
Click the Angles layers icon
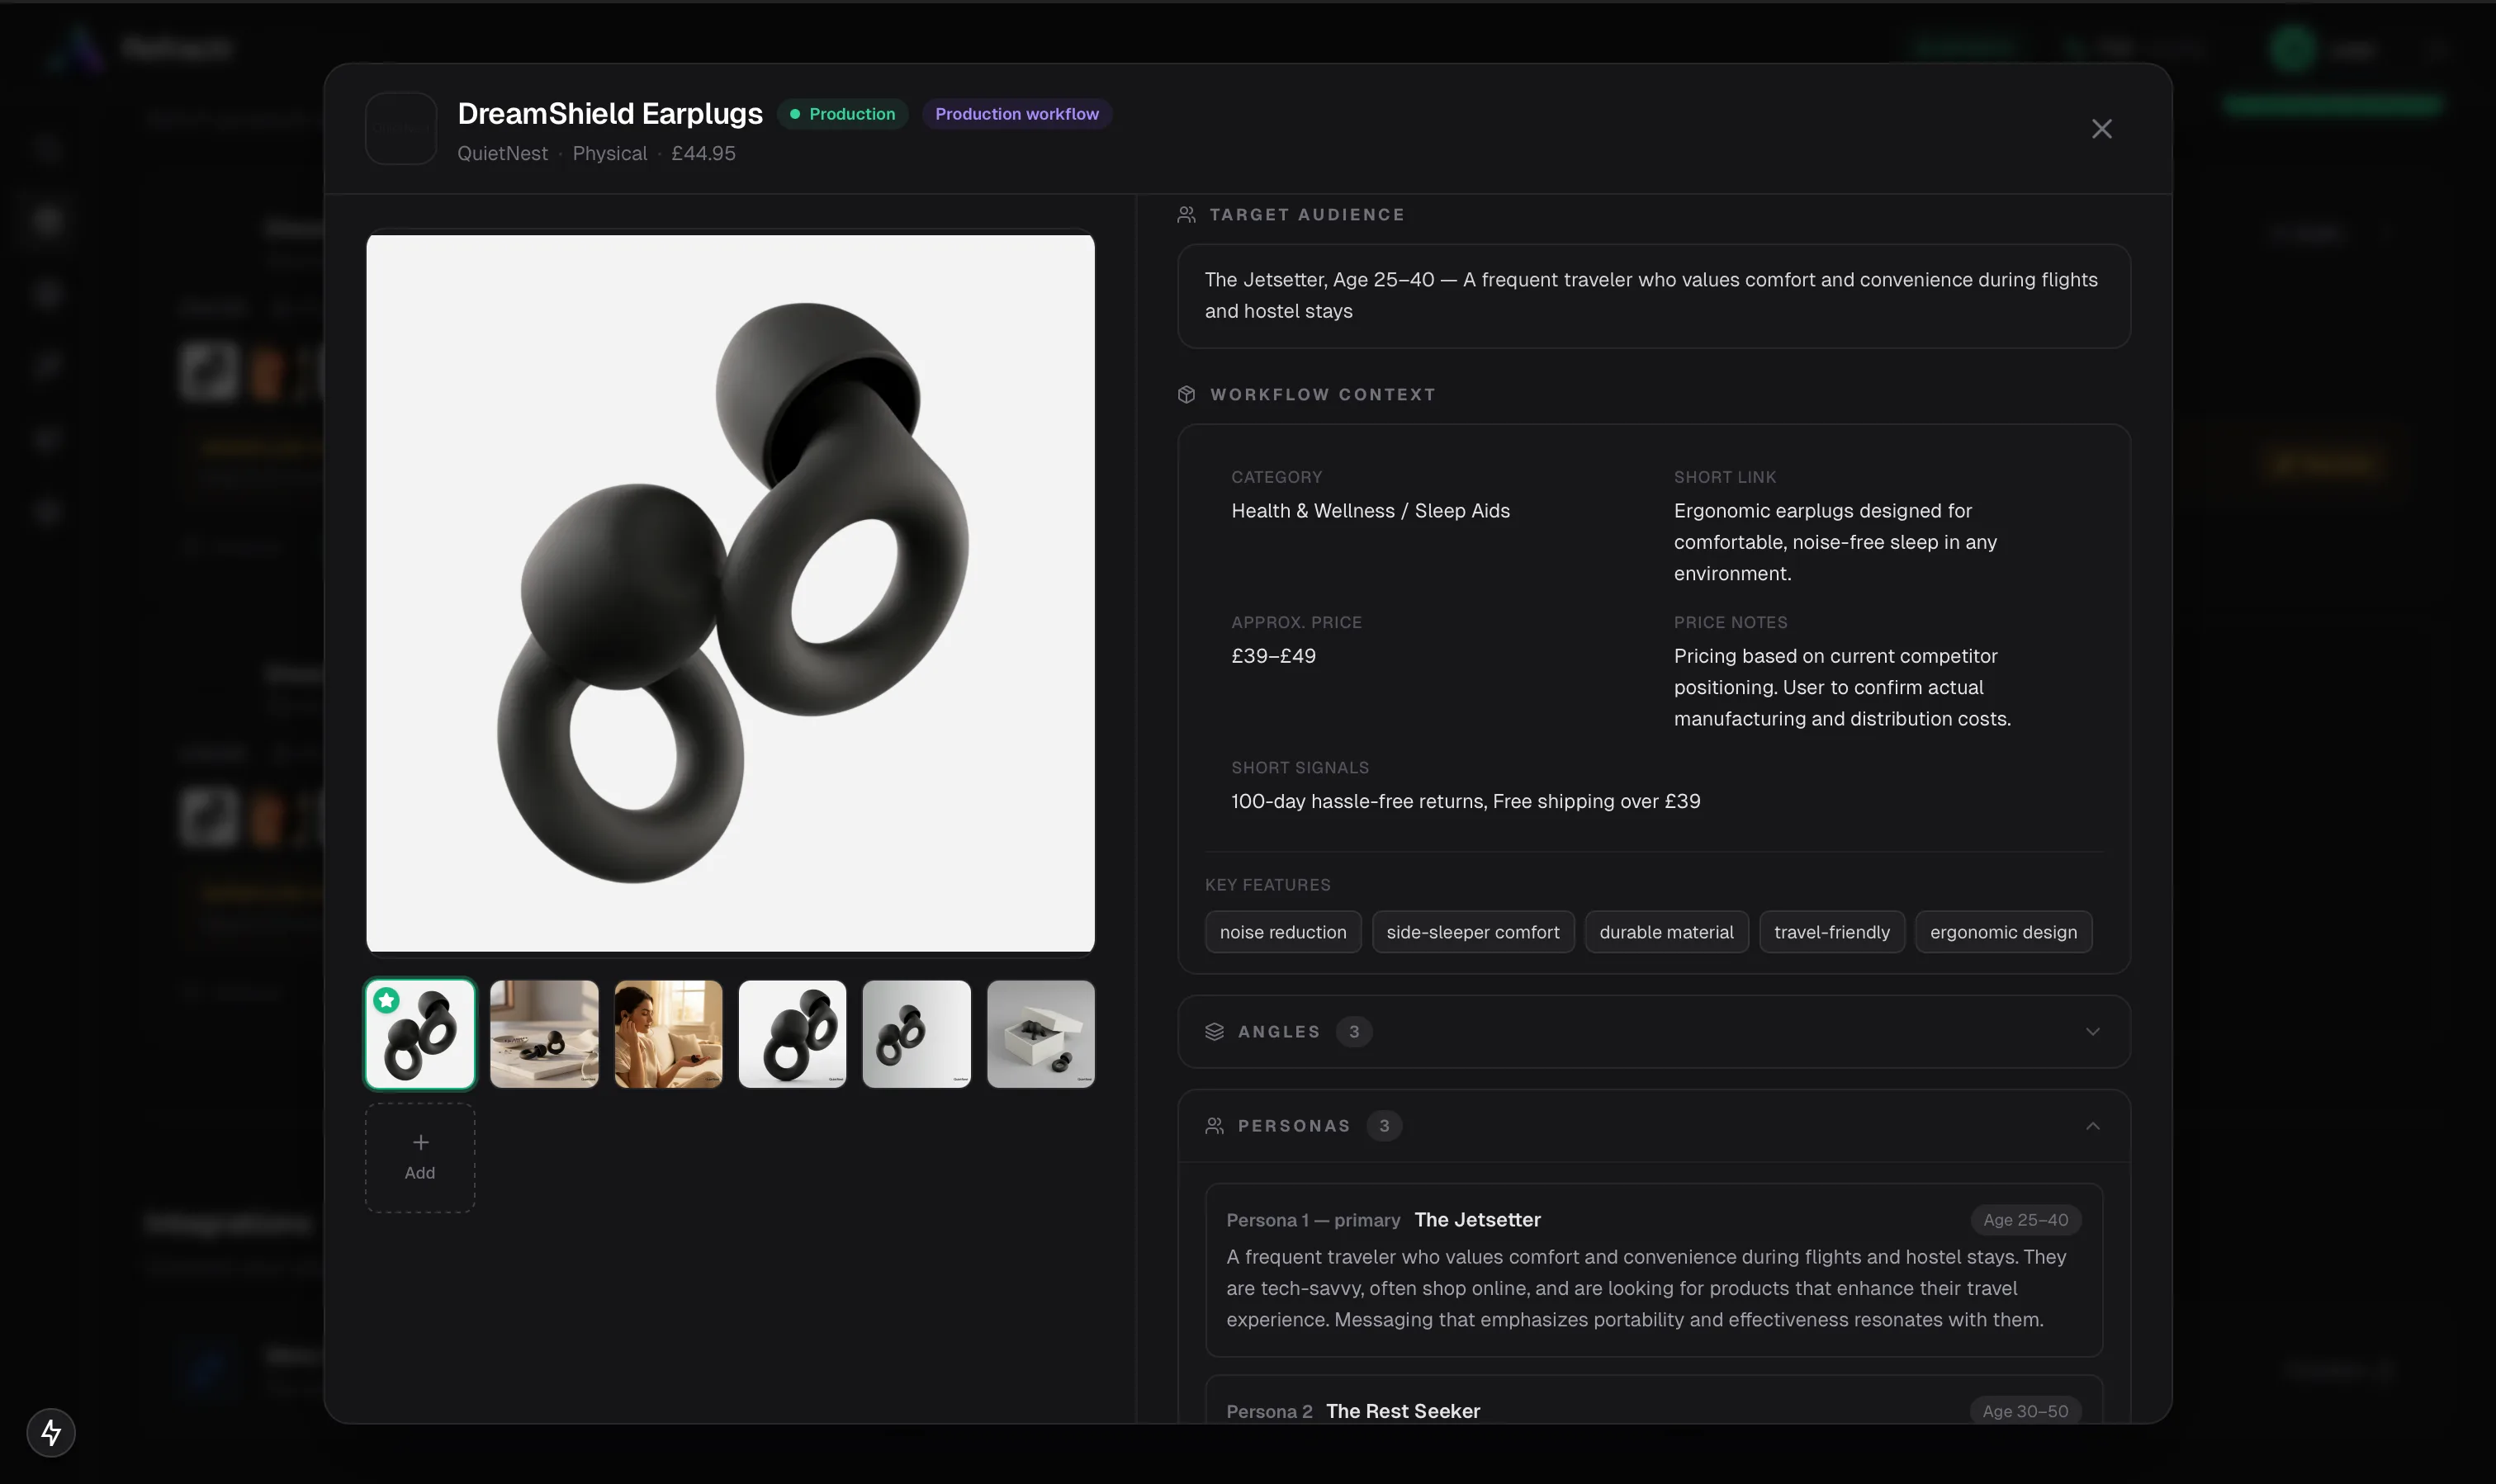[1215, 1031]
